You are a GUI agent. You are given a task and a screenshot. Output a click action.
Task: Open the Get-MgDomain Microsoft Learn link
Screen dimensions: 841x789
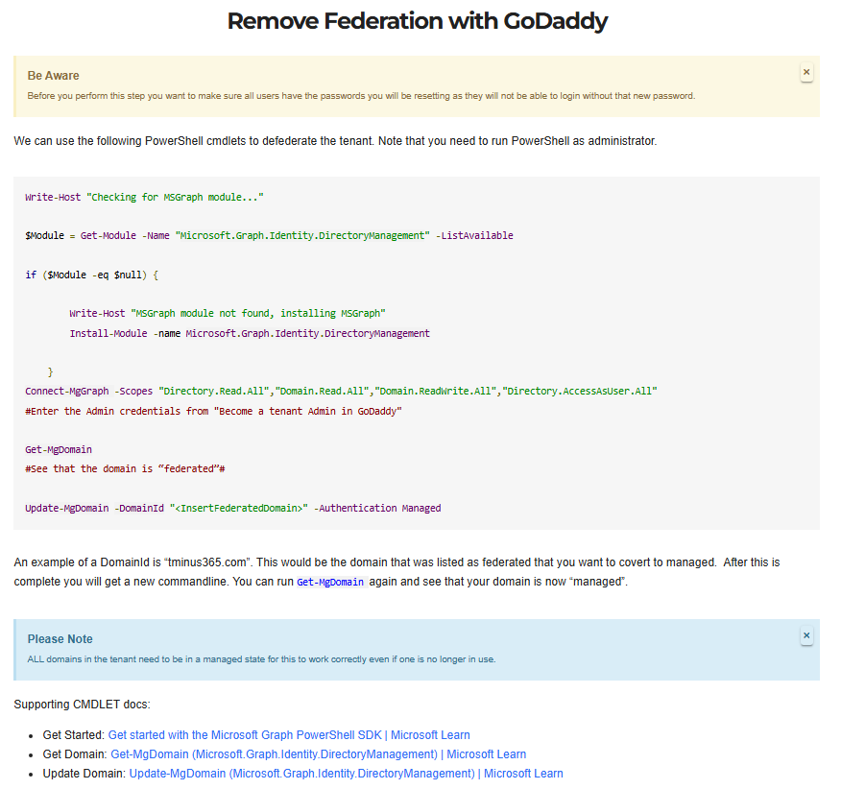click(318, 754)
